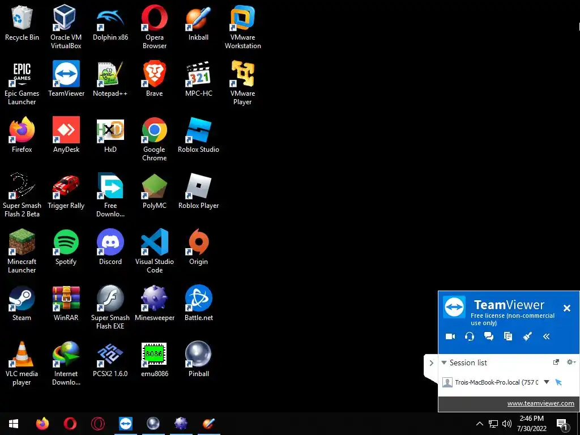Open Opera GX from the taskbar

tap(97, 424)
